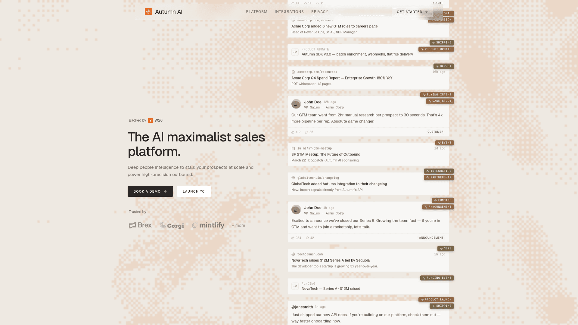Click the Autumn AI brand name
578x325 pixels.
pos(169,12)
